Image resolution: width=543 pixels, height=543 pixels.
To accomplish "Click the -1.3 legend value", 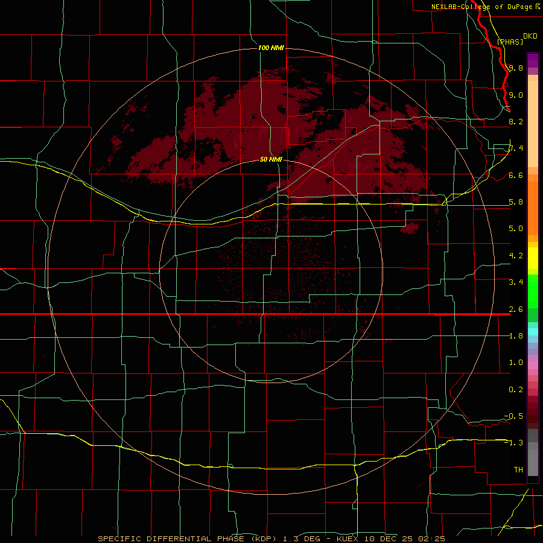I will (x=513, y=443).
